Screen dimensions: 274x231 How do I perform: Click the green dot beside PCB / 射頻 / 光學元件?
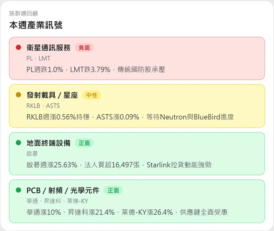(x=18, y=190)
